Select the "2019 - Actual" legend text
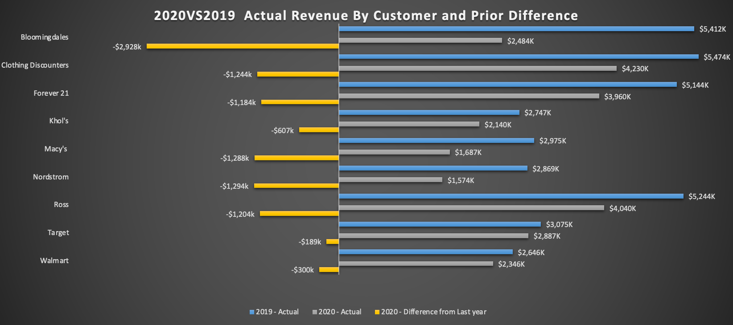The image size is (733, 325). coord(277,312)
